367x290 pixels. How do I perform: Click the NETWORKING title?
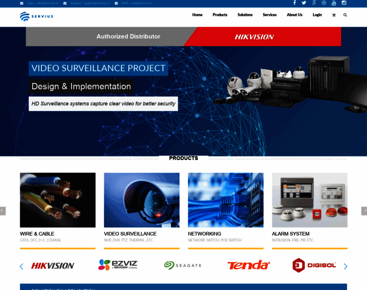(204, 234)
